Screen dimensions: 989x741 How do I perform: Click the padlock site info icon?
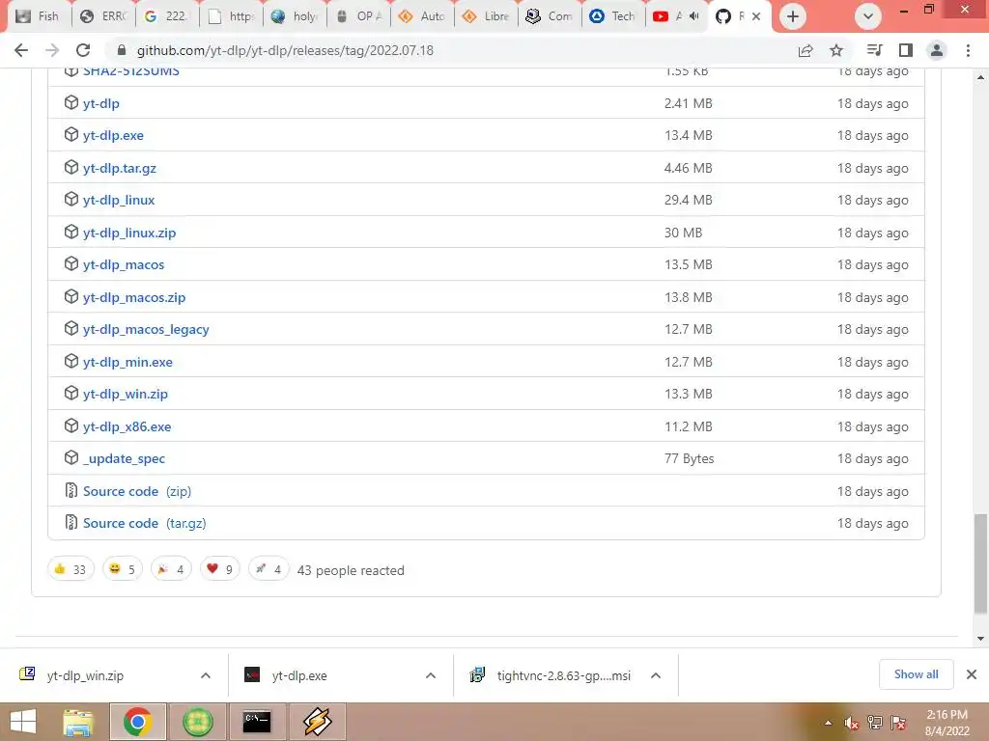(122, 50)
